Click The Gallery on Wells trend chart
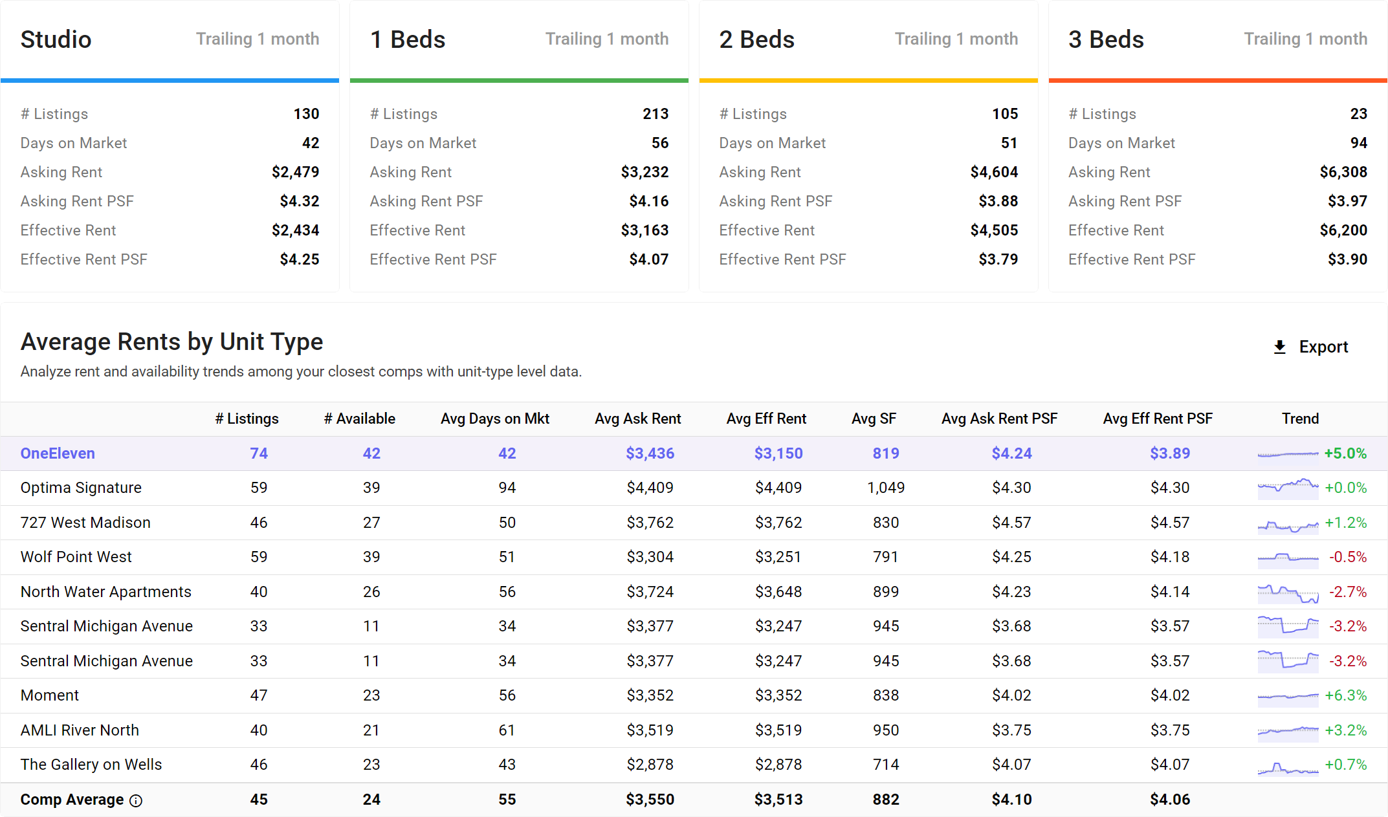This screenshot has width=1388, height=817. pyautogui.click(x=1287, y=765)
